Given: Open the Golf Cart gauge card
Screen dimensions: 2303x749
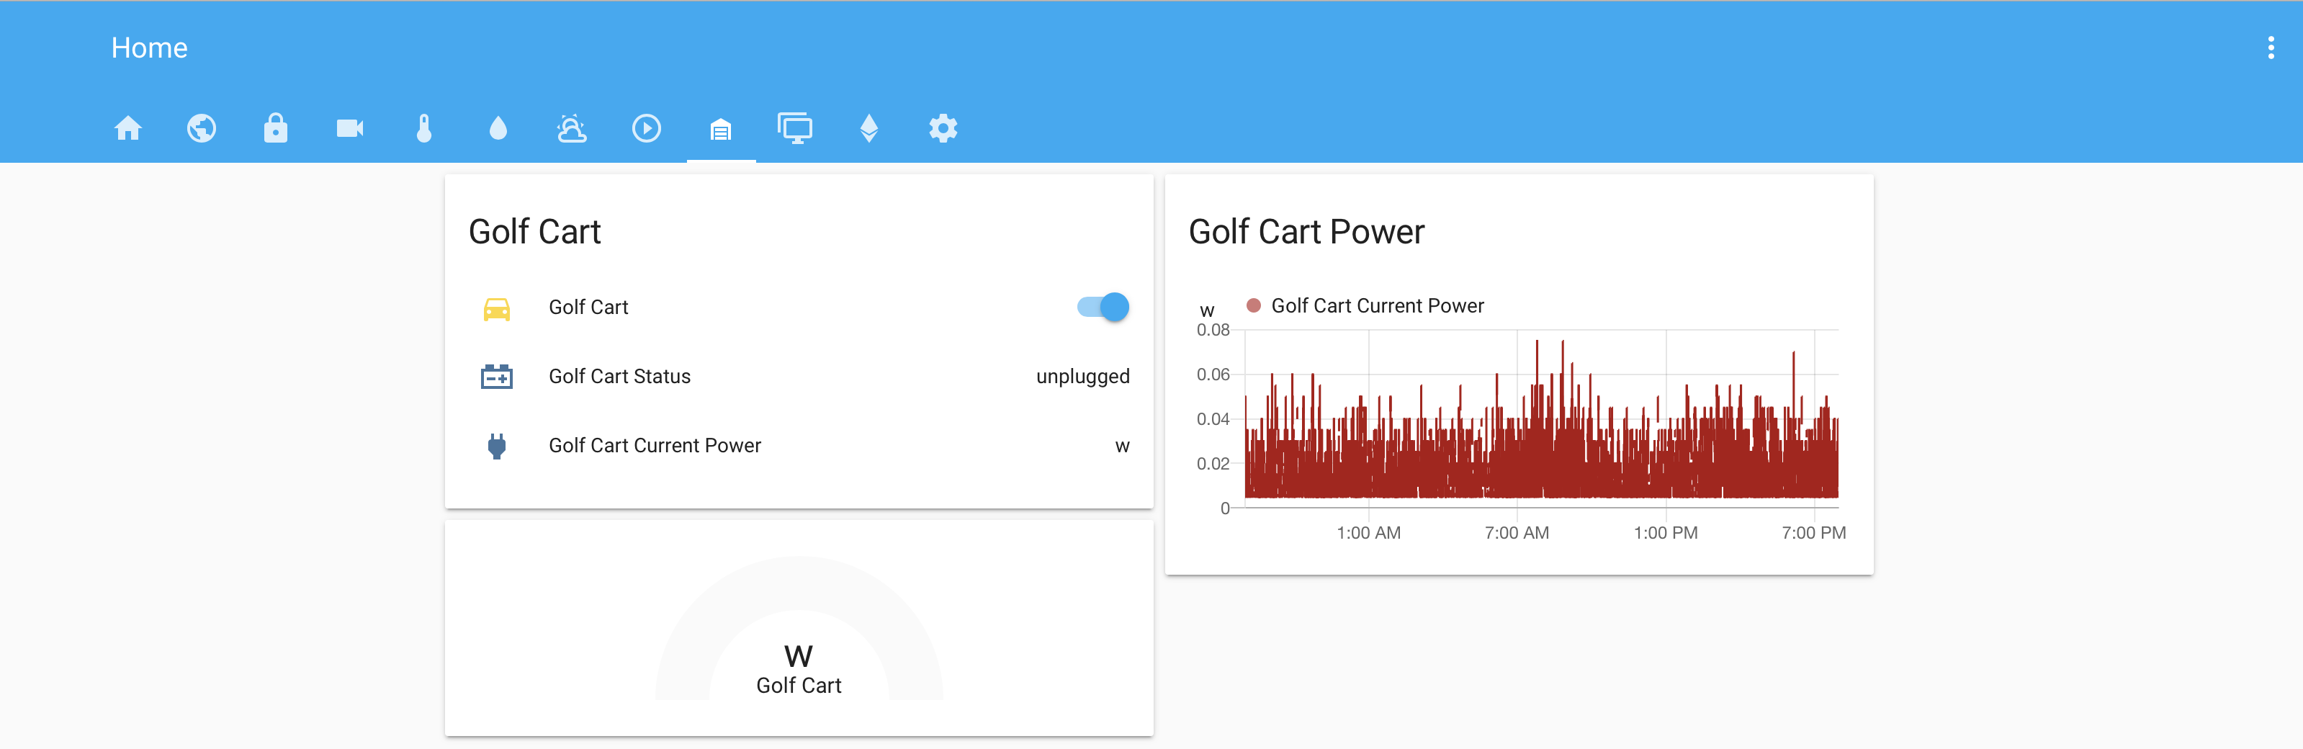Looking at the screenshot, I should 799,629.
